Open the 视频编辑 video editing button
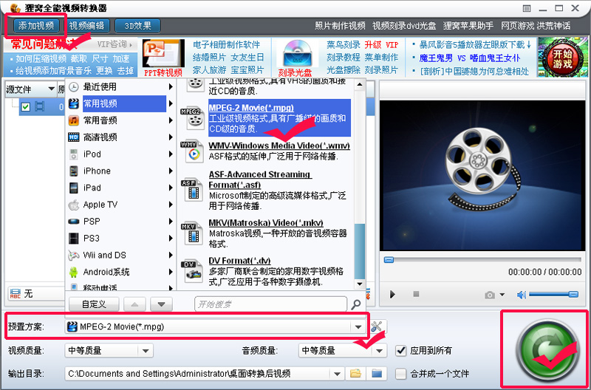 [x=86, y=26]
